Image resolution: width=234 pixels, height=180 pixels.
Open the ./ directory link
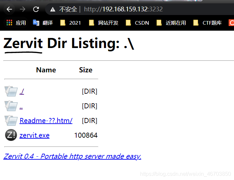coord(22,91)
